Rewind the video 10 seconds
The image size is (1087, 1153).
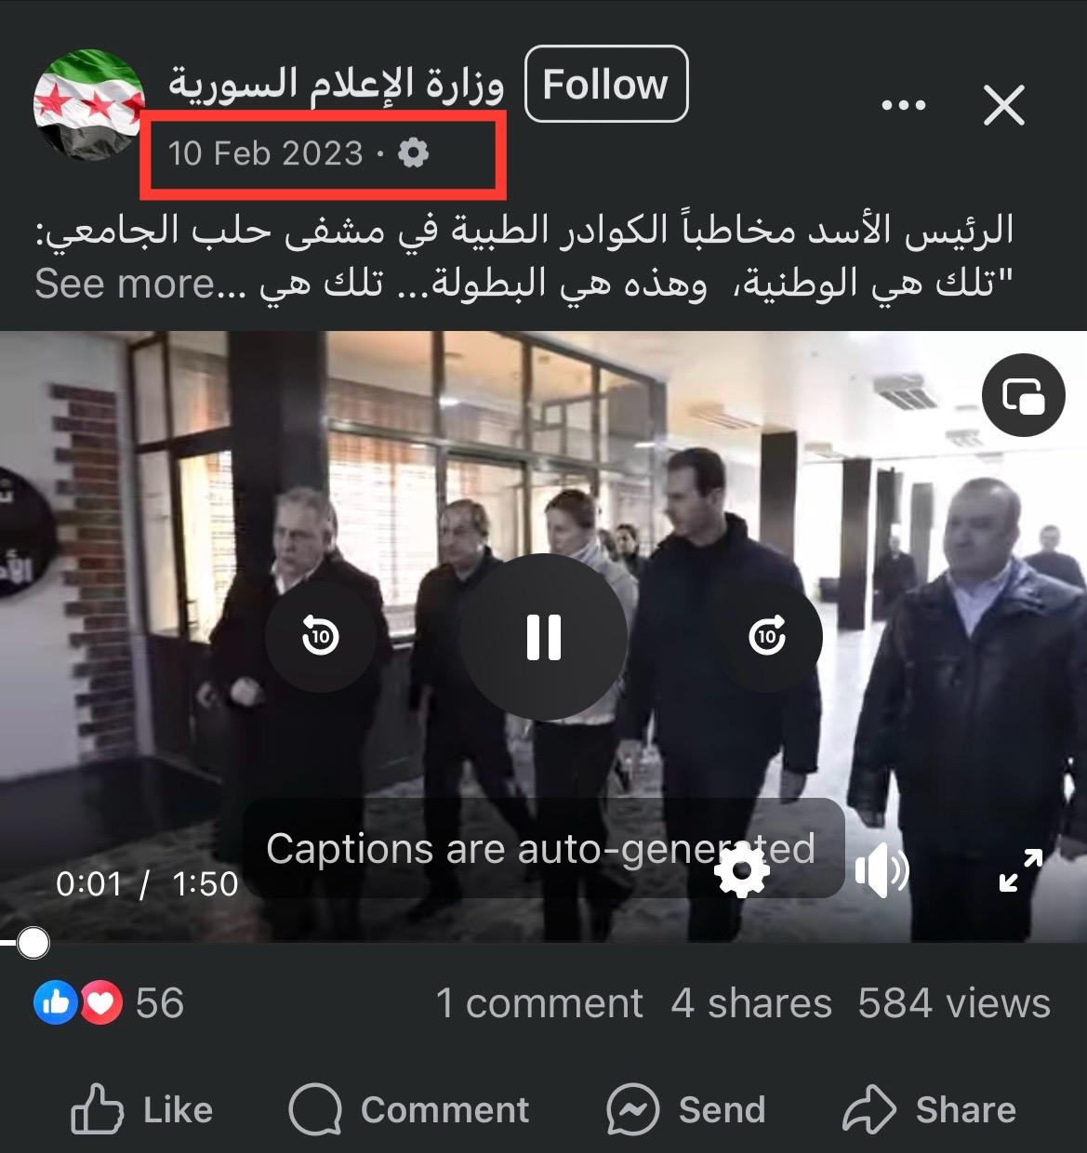click(x=320, y=637)
